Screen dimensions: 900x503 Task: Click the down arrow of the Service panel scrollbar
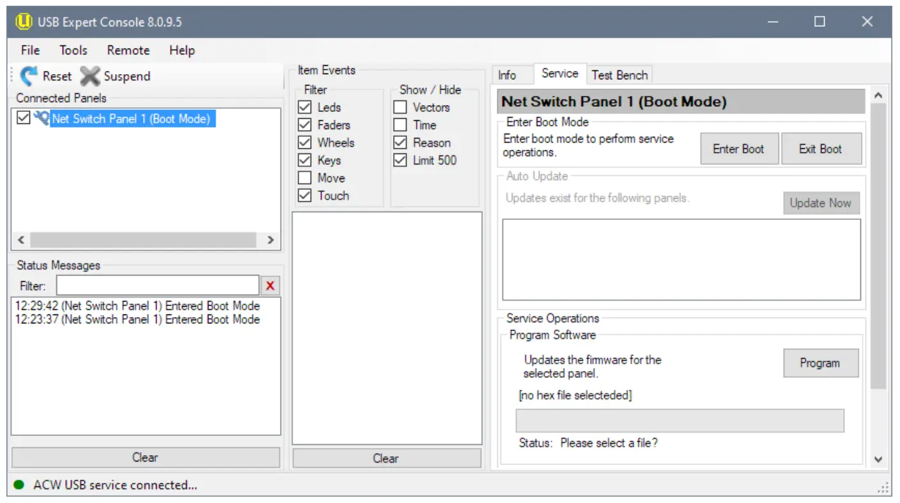coord(878,459)
